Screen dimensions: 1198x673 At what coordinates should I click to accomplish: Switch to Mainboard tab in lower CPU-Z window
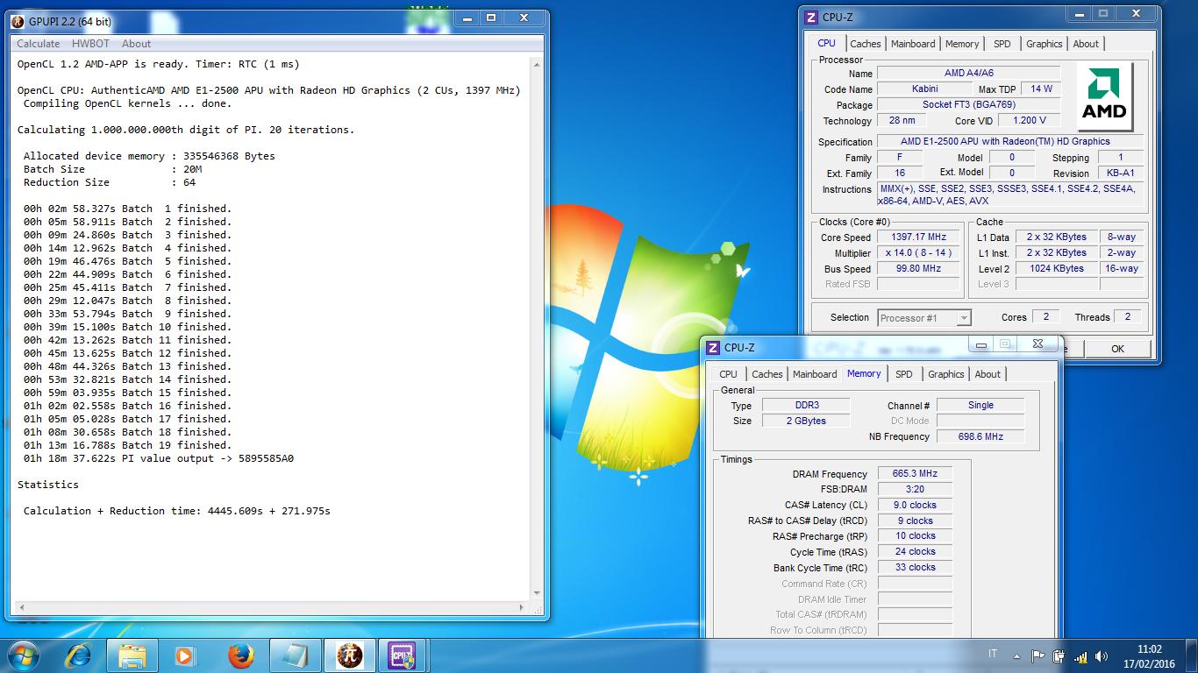(x=815, y=374)
